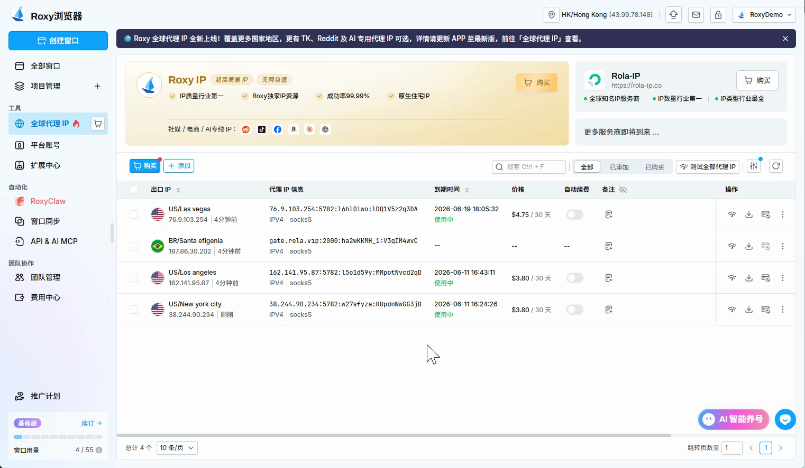
Task: Check the US/Las vegas row checkbox
Action: (134, 214)
